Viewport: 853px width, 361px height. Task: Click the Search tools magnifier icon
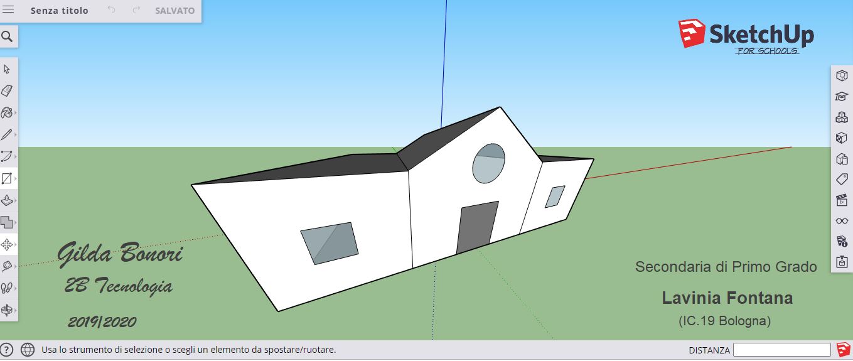tap(8, 37)
